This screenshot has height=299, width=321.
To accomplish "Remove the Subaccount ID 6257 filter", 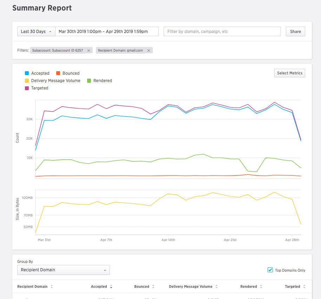I will click(89, 51).
